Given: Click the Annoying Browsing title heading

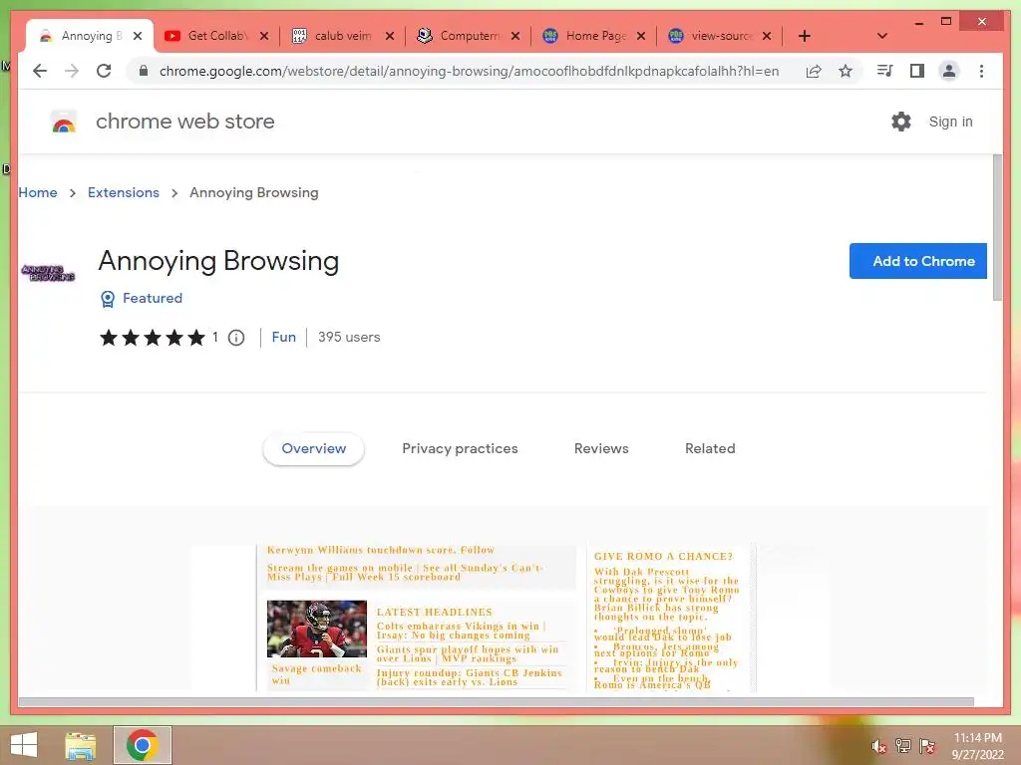Looking at the screenshot, I should click(218, 261).
